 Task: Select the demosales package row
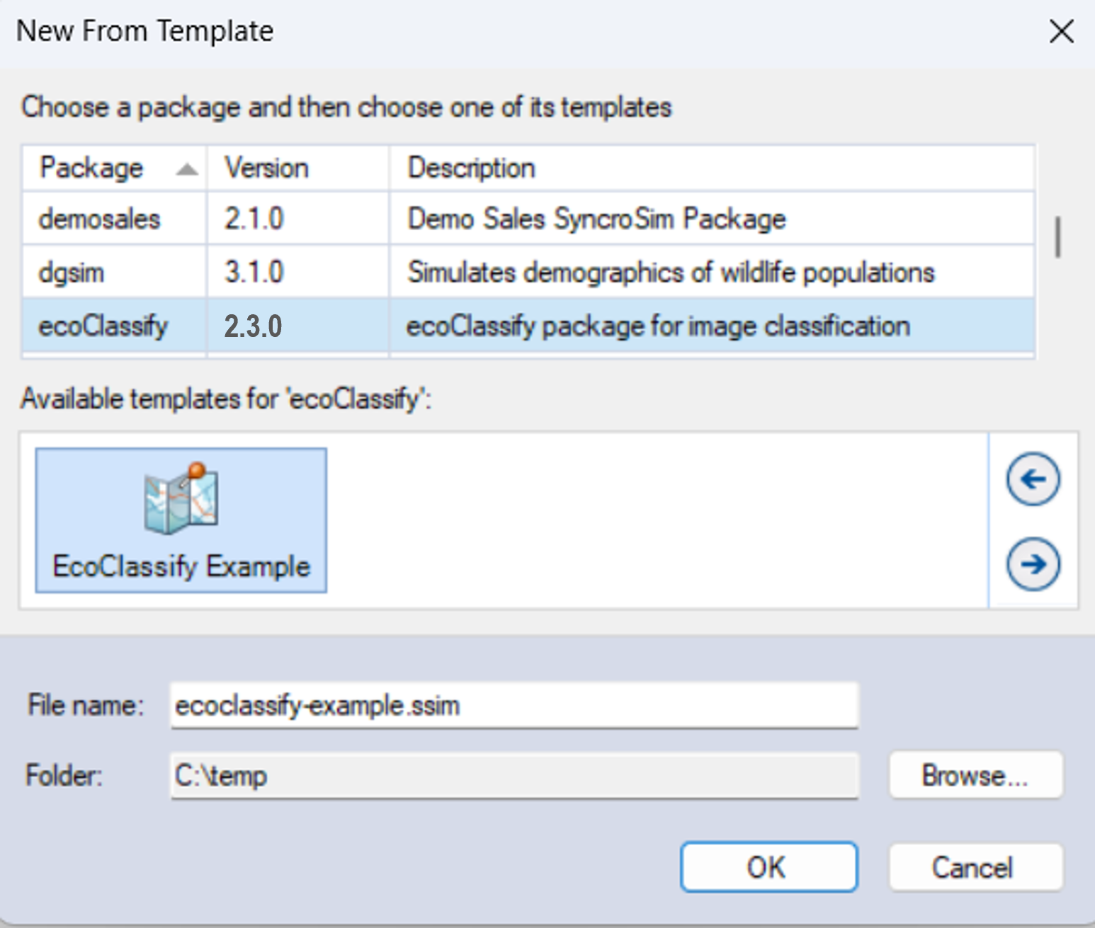pos(99,219)
